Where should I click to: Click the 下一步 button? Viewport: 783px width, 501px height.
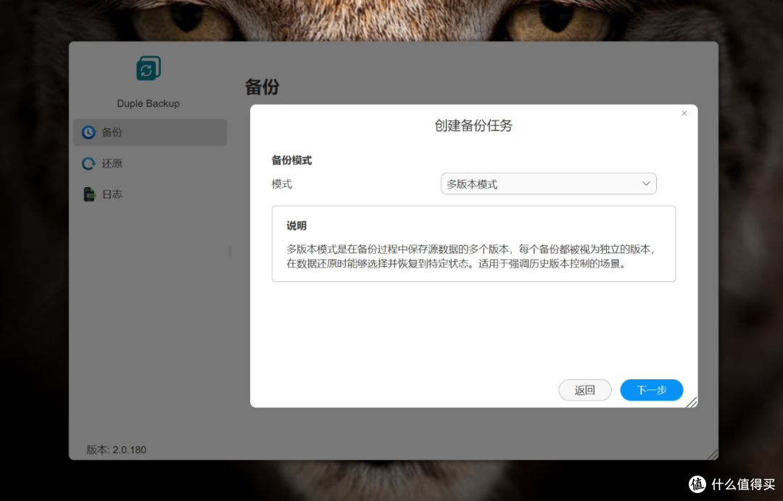click(x=651, y=390)
